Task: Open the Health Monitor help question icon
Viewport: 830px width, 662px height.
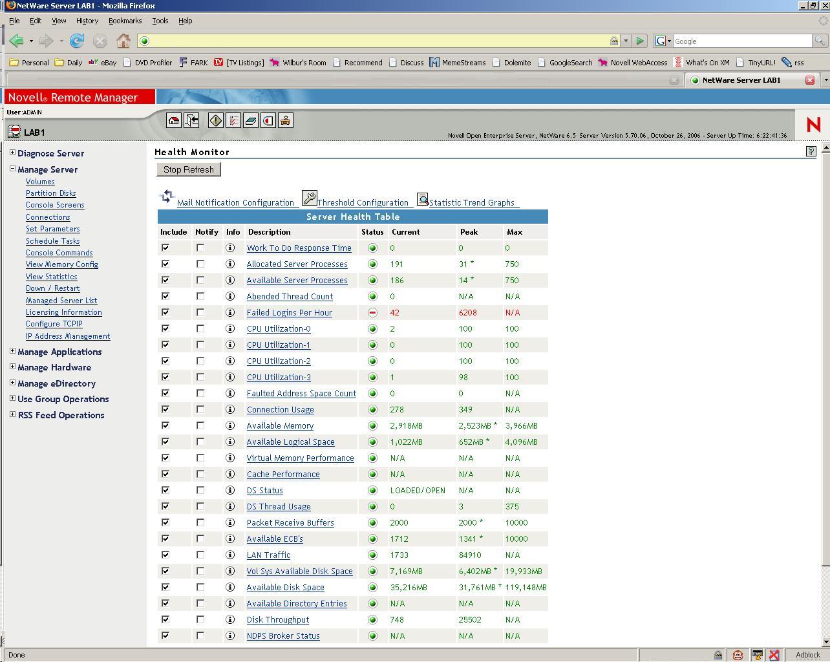Action: (x=811, y=151)
